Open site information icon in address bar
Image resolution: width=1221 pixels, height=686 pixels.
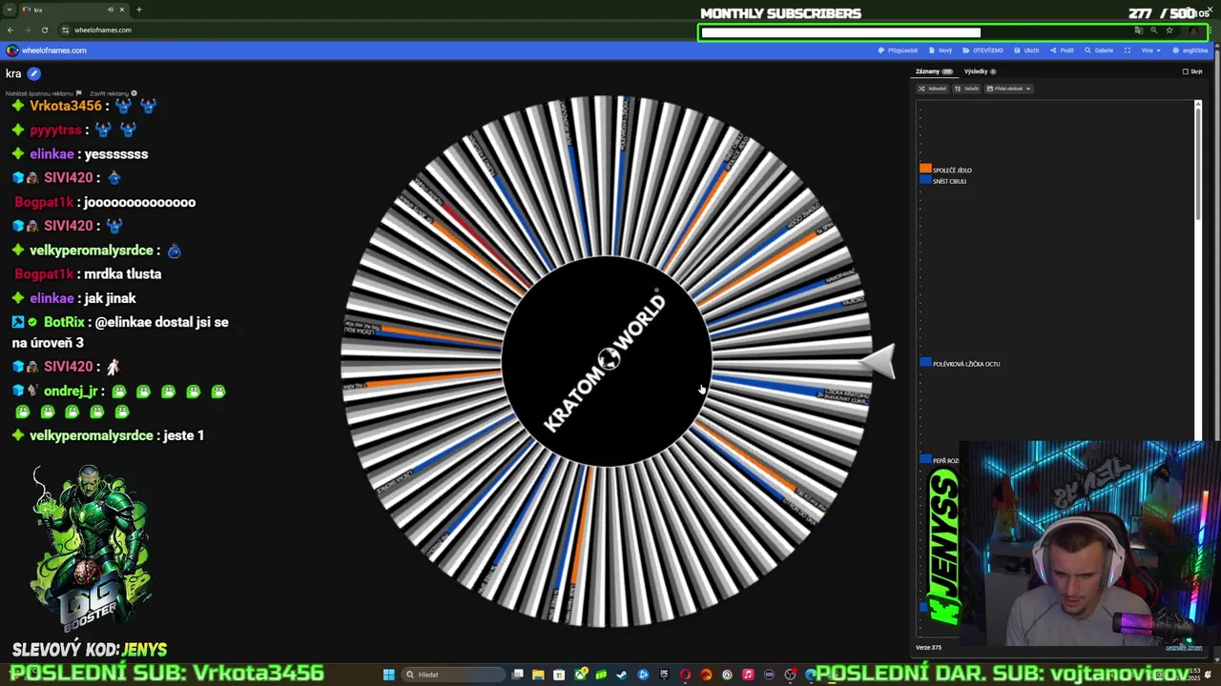click(66, 30)
